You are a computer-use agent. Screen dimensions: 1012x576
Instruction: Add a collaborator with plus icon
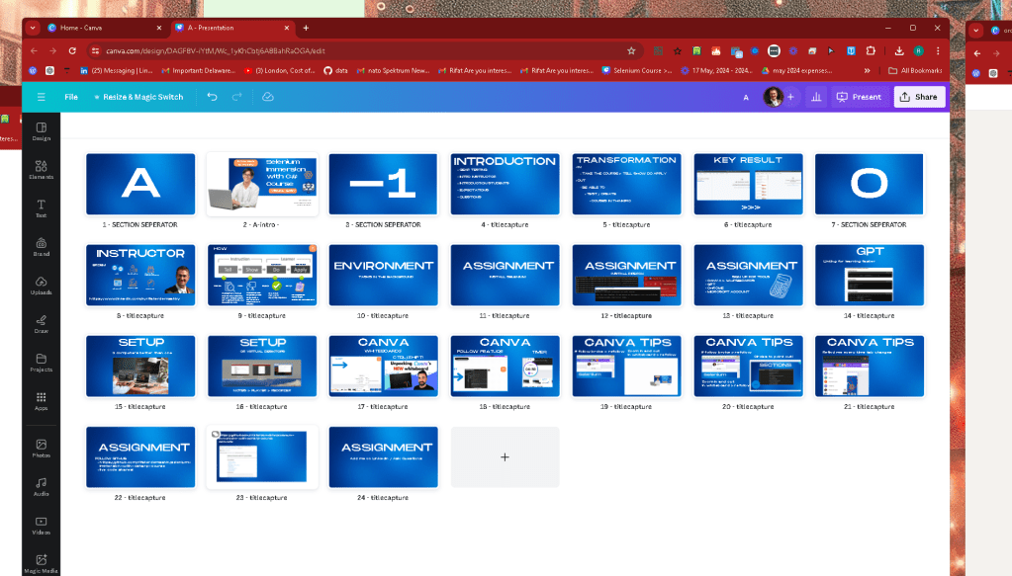click(790, 97)
